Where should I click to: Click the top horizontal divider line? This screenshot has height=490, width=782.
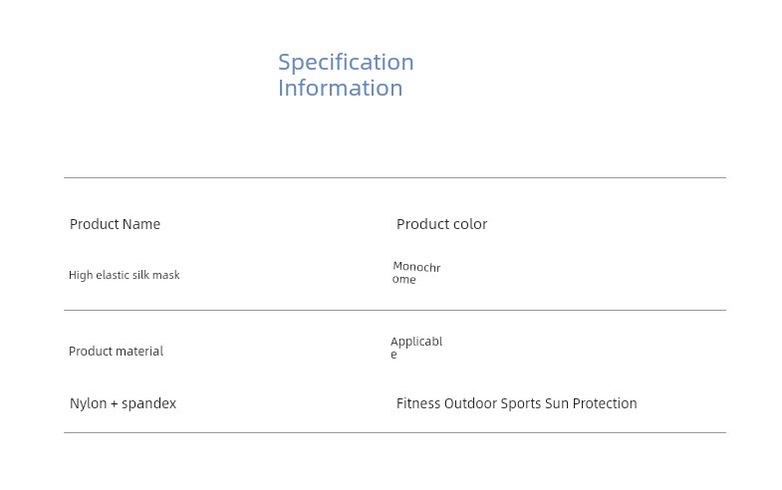tap(394, 178)
